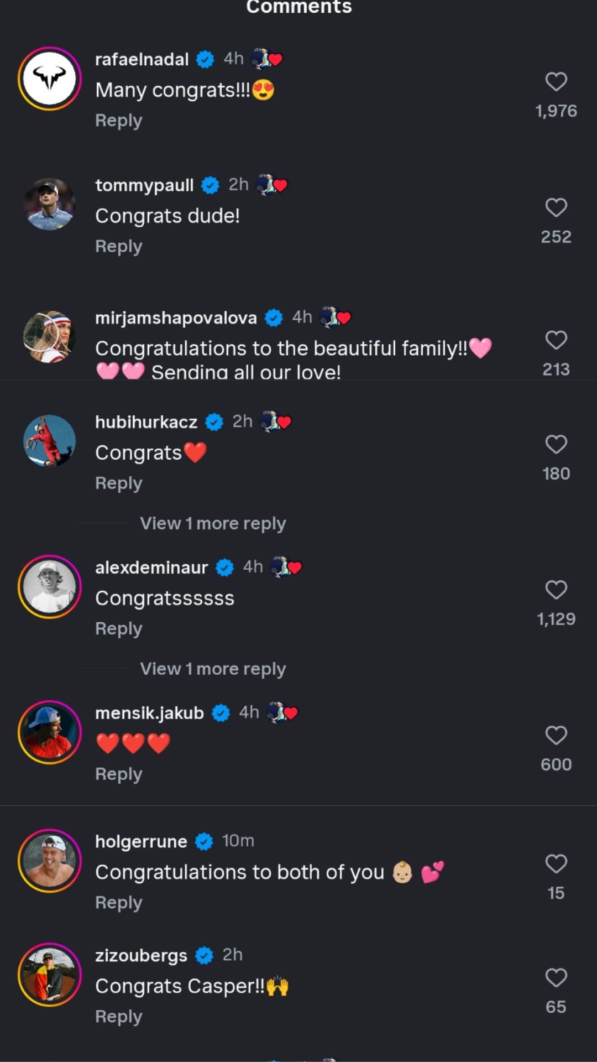The width and height of the screenshot is (597, 1062).
Task: Like holgerrune's congratulations comment
Action: click(556, 863)
